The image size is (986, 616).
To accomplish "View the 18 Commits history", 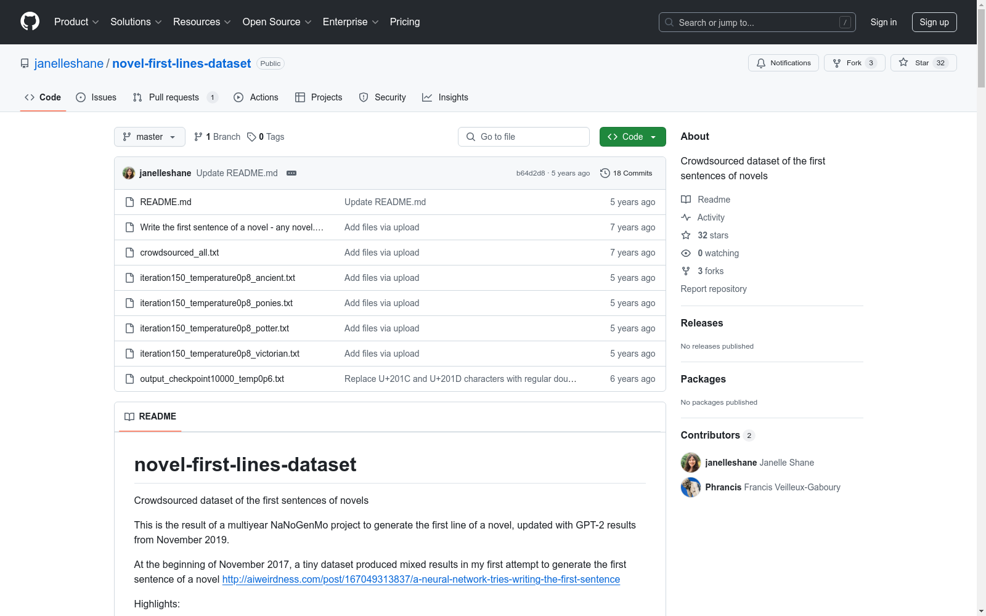I will coord(626,173).
